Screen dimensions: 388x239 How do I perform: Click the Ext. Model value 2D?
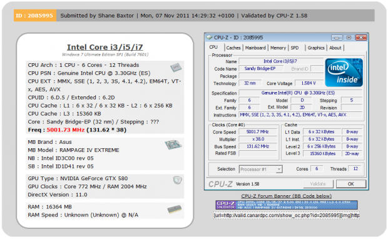302,108
